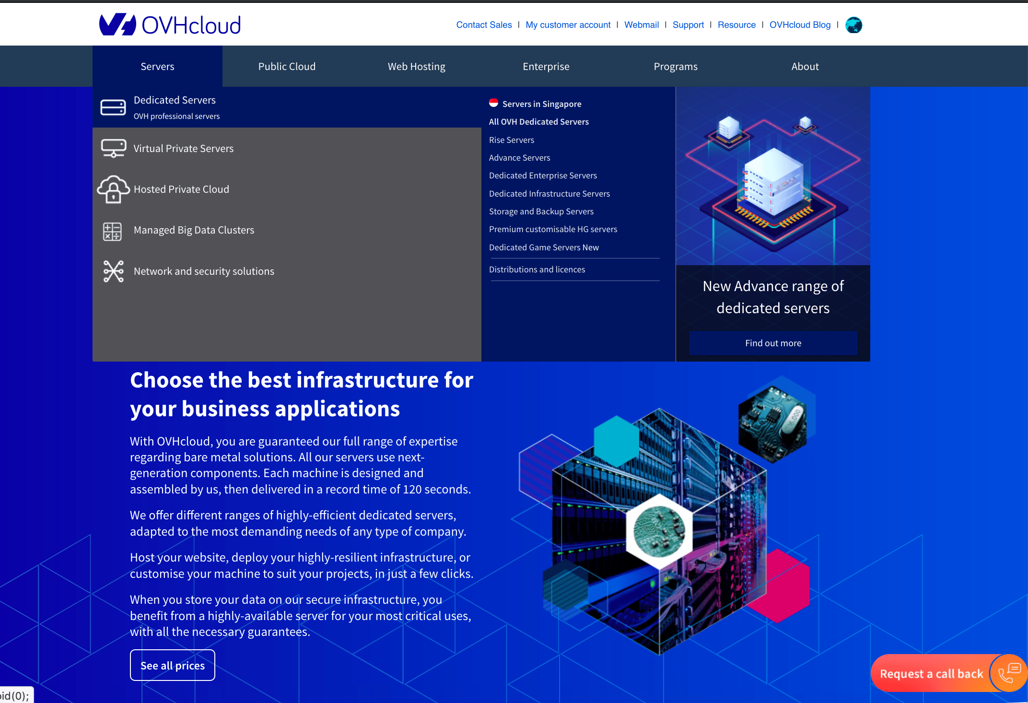Click the Hosted Private Cloud padlock-cloud icon
The image size is (1028, 703).
pos(113,189)
